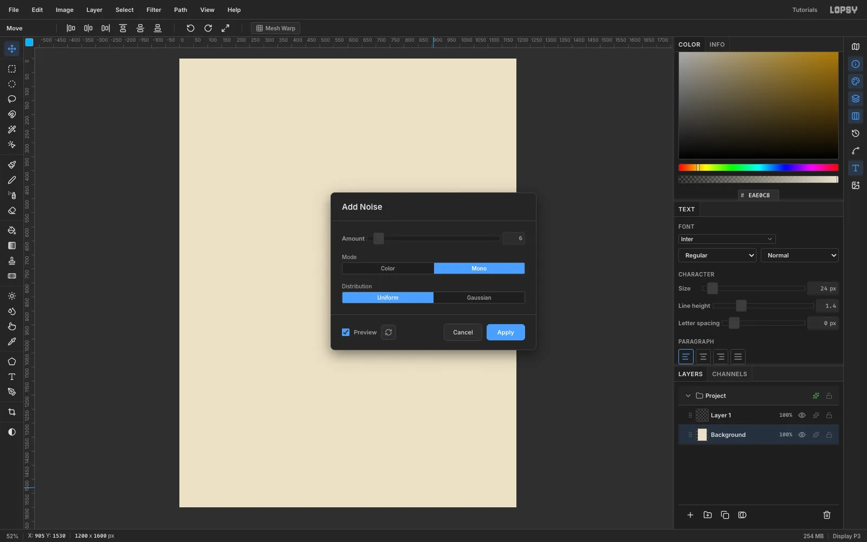Open the History panel icon on right strip

pos(856,133)
